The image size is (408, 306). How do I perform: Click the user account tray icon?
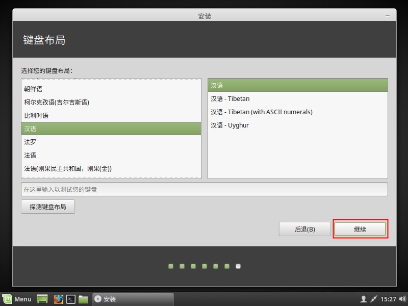(x=364, y=299)
